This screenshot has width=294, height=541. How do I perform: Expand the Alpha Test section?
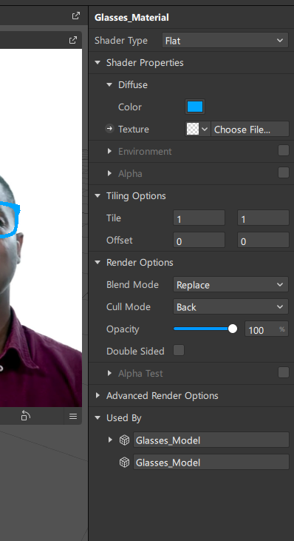click(x=109, y=373)
